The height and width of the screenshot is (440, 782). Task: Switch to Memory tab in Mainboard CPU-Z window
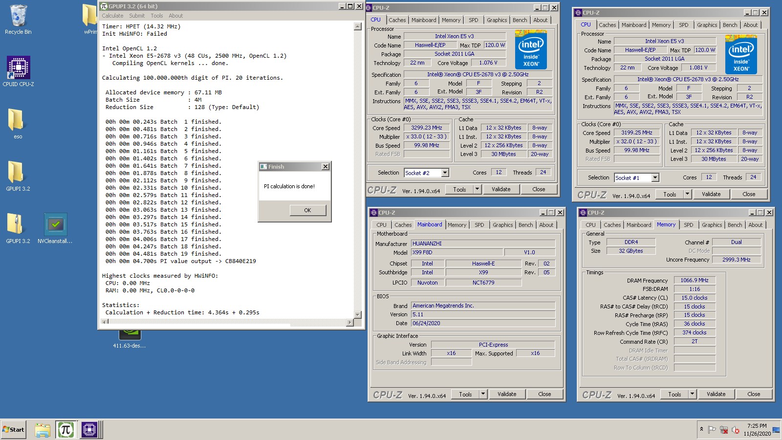[457, 225]
